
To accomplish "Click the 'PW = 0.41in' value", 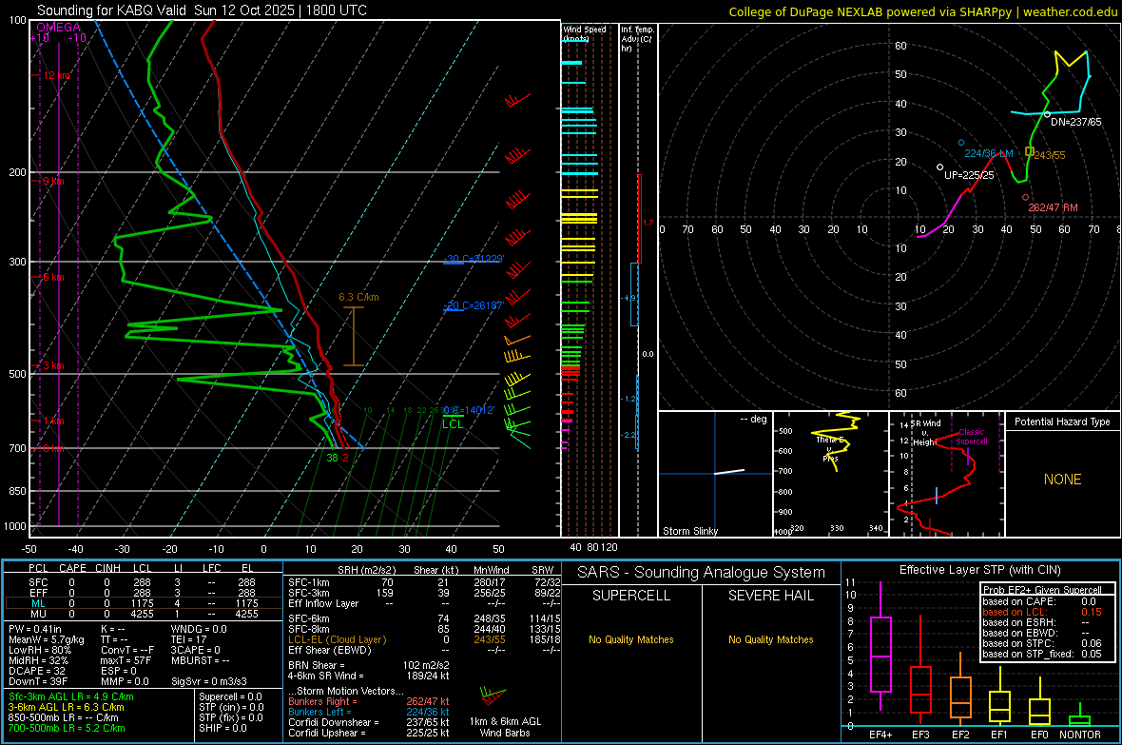I will click(36, 629).
